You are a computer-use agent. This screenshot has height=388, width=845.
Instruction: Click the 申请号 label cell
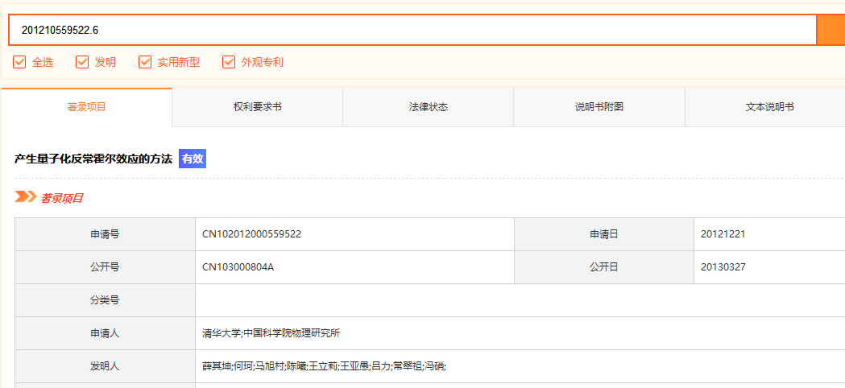[105, 234]
